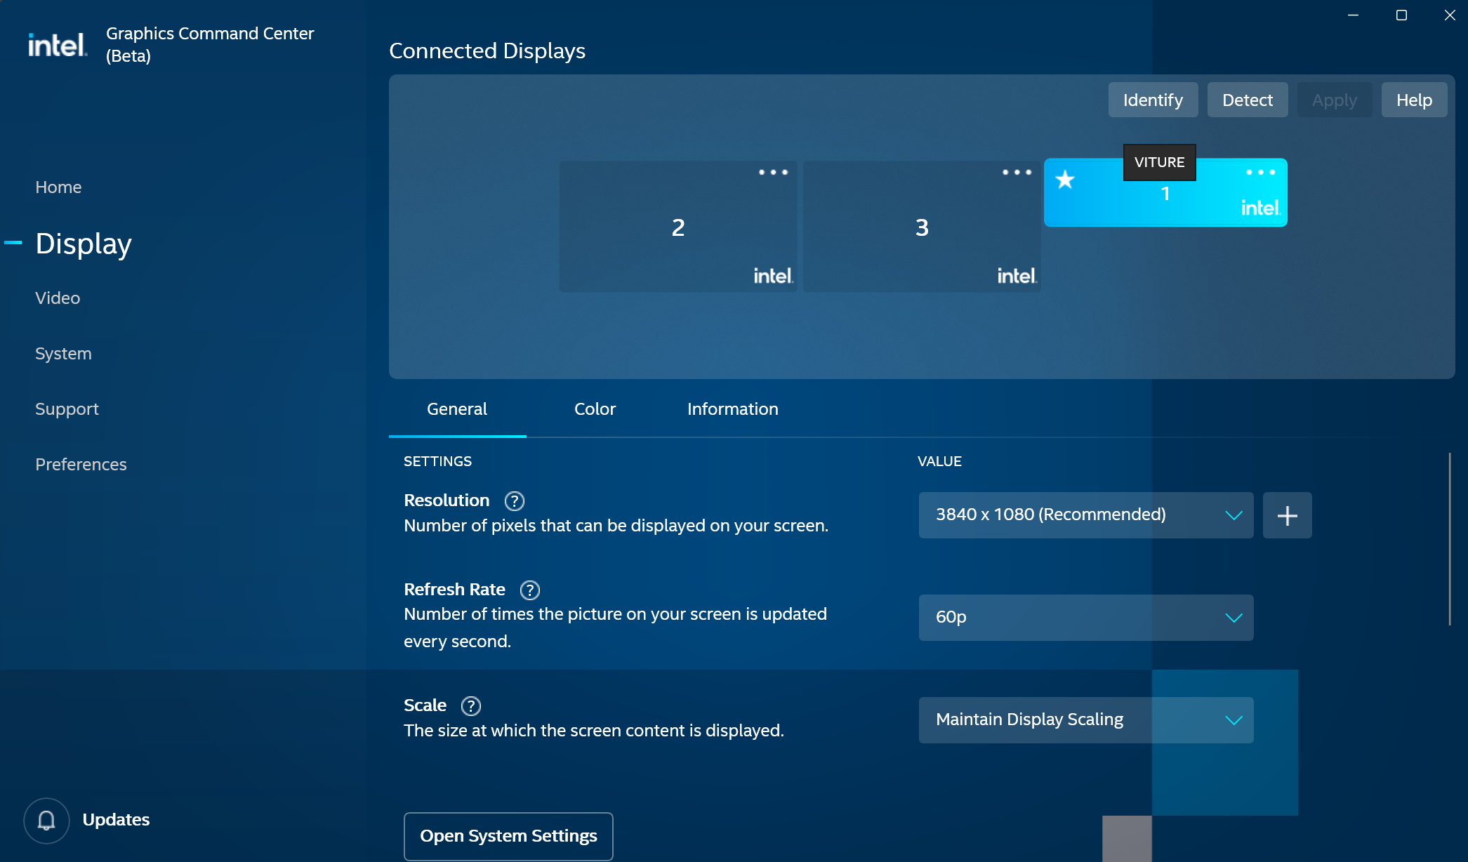This screenshot has height=862, width=1468.
Task: Expand the 60p refresh rate dropdown
Action: (1085, 618)
